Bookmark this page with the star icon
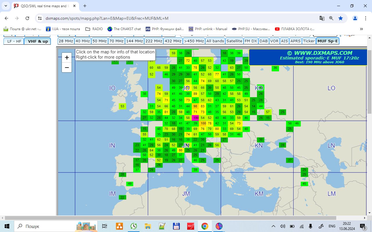372x232 pixels. pyautogui.click(x=340, y=18)
